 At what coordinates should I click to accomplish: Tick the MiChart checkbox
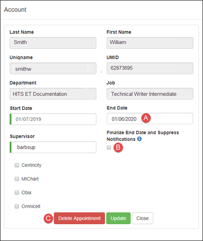click(17, 179)
